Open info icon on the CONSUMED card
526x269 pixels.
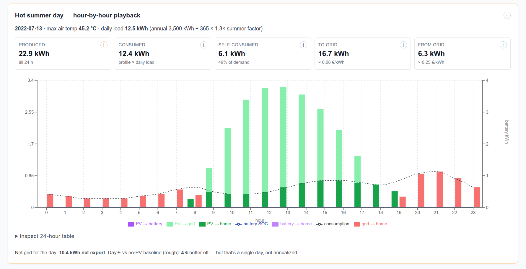pyautogui.click(x=203, y=45)
